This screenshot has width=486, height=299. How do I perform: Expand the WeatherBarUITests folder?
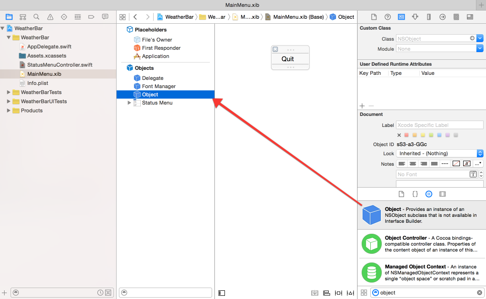point(9,101)
